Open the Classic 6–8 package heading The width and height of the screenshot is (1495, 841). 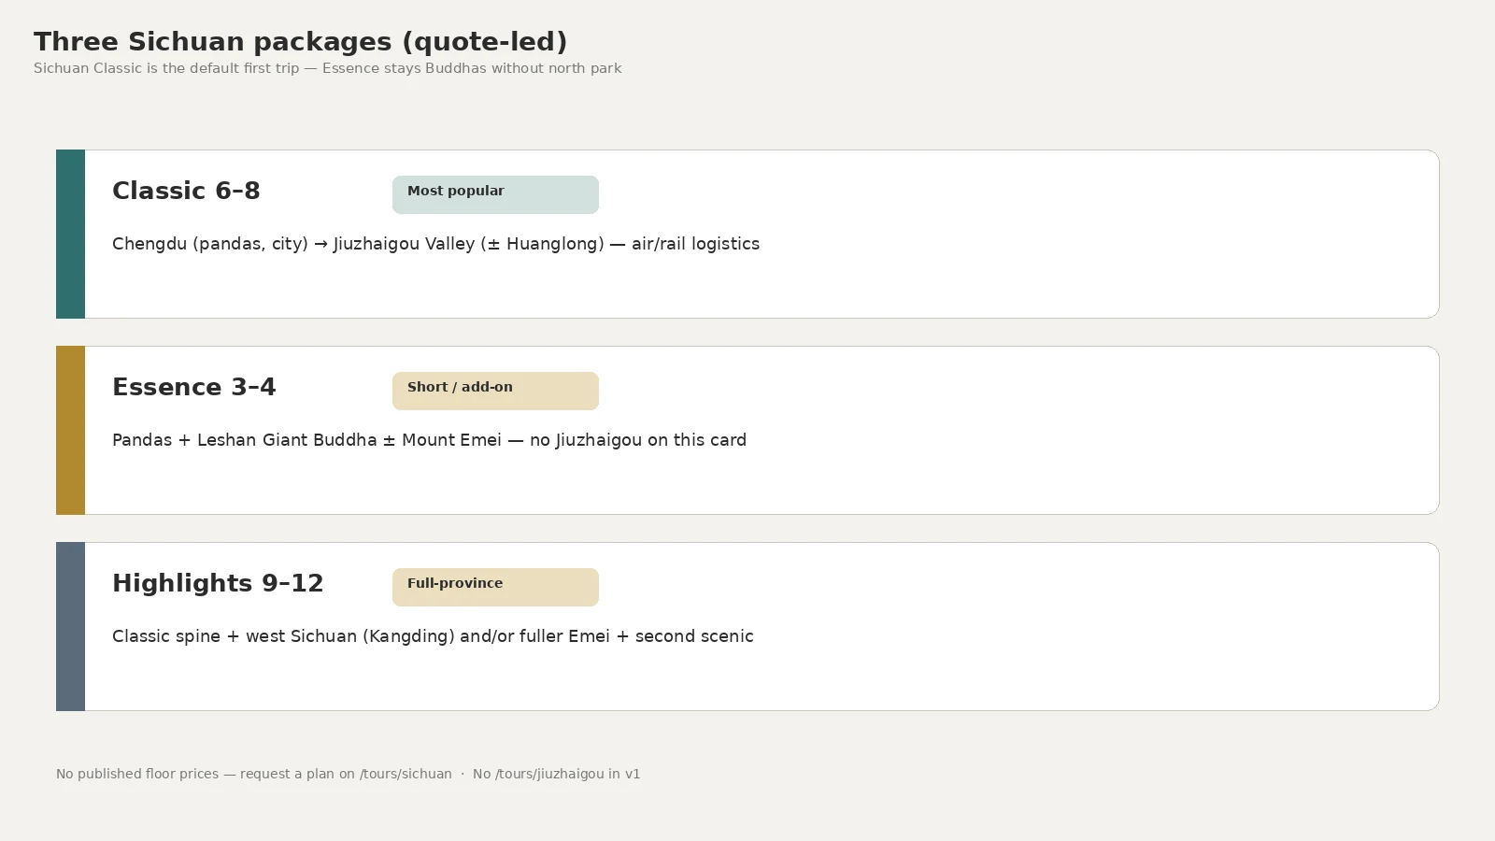(x=186, y=191)
